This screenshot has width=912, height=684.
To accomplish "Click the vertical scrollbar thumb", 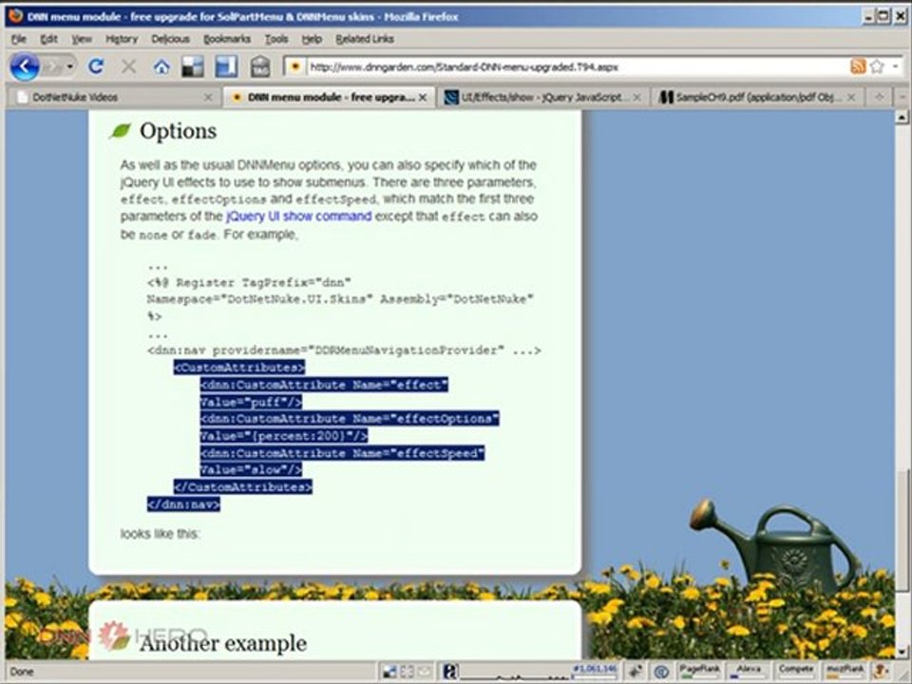I will (902, 529).
